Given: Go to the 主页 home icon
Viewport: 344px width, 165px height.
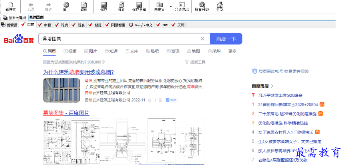Looking at the screenshot, I should point(219,7).
